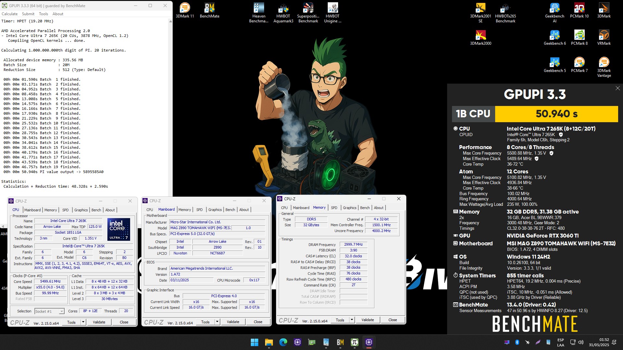Open the volume control in system tray
Image resolution: width=623 pixels, height=350 pixels.
[x=581, y=342]
